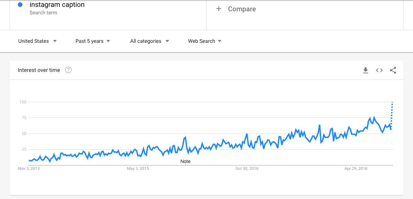Expand the Past 5 years time range
This screenshot has width=413, height=199.
[93, 41]
